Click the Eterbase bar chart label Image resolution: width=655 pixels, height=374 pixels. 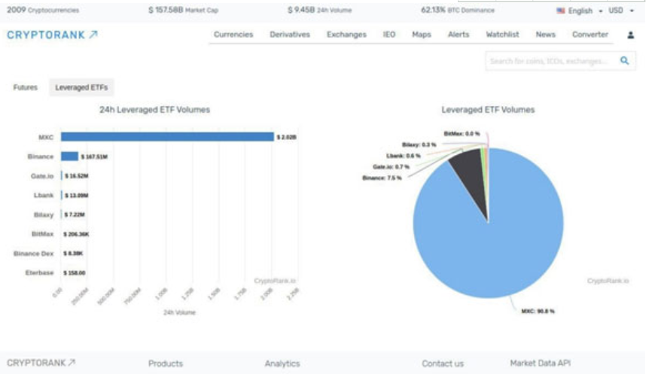click(x=39, y=272)
